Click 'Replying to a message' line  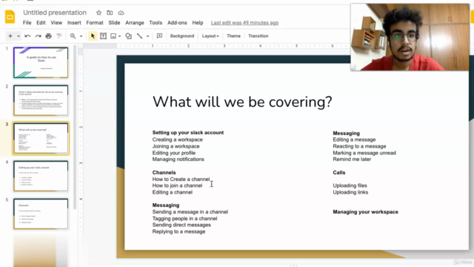pyautogui.click(x=178, y=231)
